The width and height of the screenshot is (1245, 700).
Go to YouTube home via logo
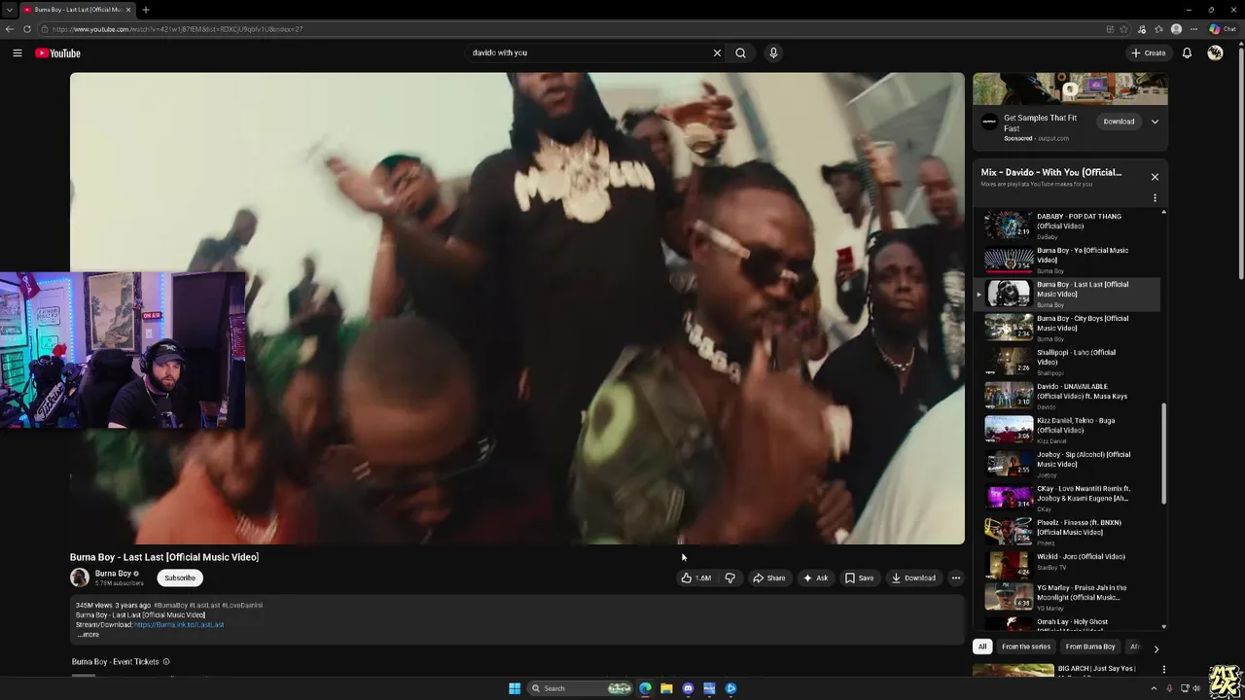(x=58, y=52)
